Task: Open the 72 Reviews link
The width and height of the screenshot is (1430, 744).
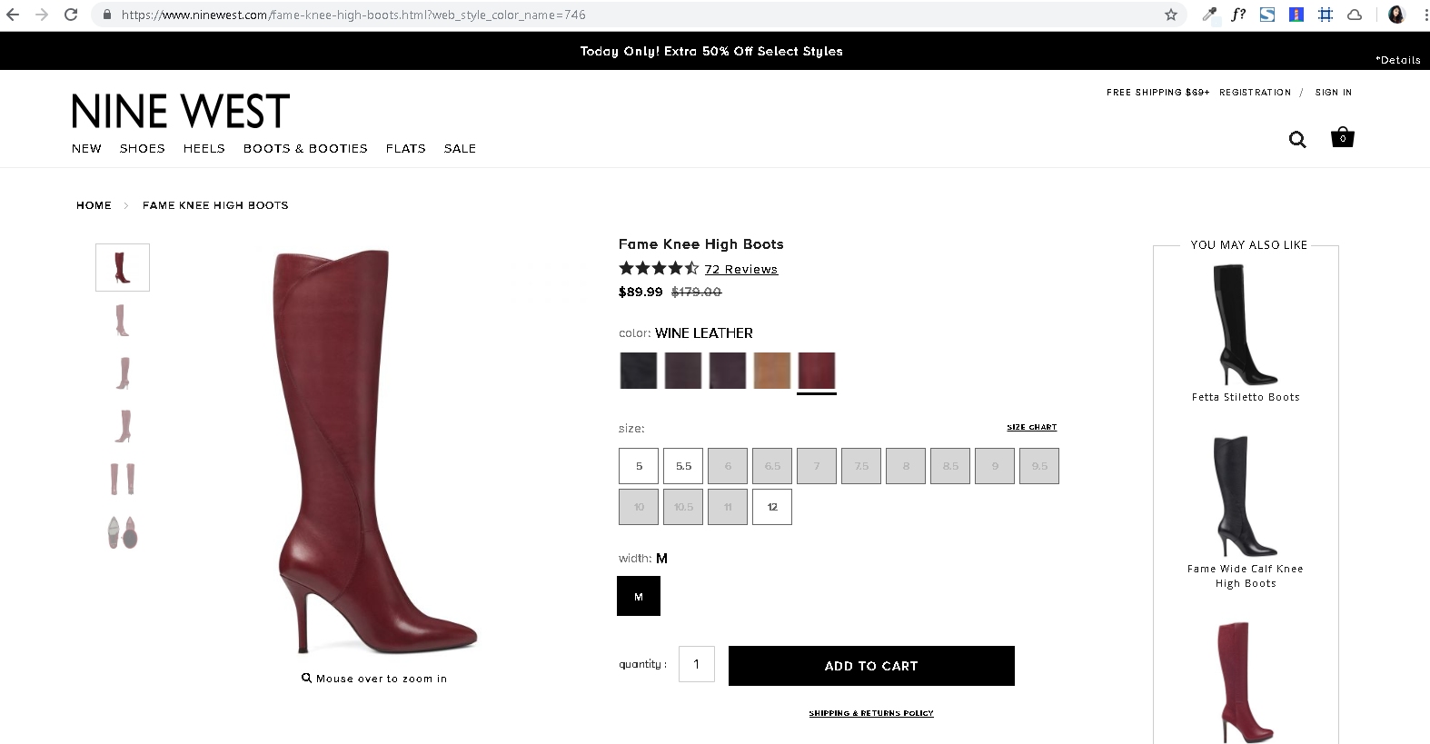Action: [741, 269]
